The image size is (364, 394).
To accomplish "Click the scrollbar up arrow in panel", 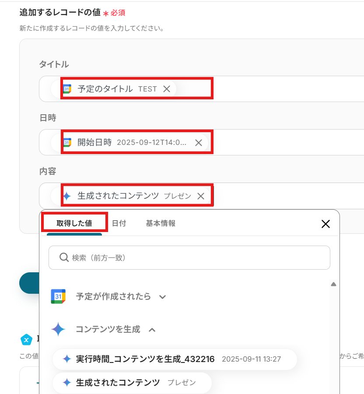I will (333, 284).
